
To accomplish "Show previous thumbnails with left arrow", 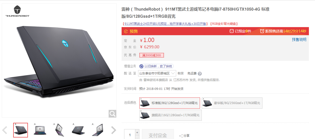I will click(5, 130).
